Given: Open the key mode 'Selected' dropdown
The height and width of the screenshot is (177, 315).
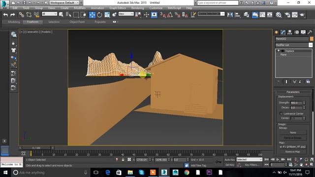Looking at the screenshot, I should (x=250, y=159).
